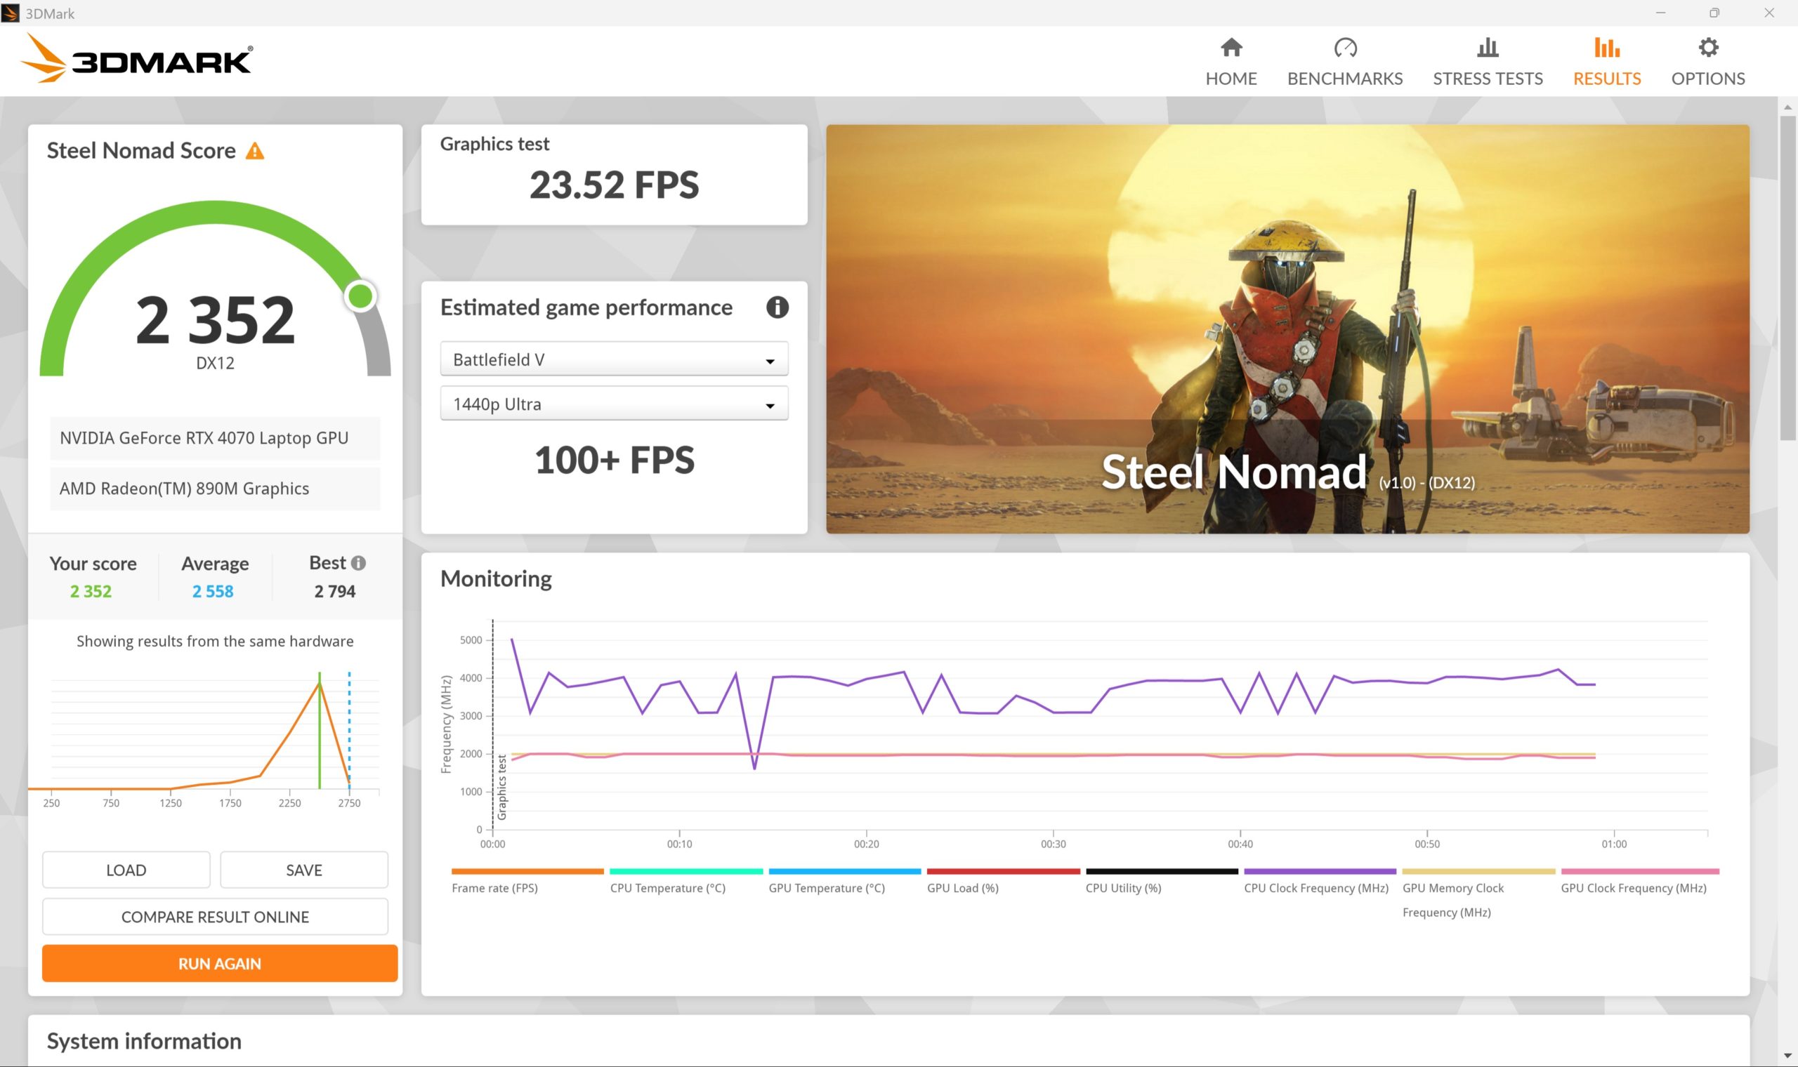Click the Results orange bars icon

(1606, 48)
